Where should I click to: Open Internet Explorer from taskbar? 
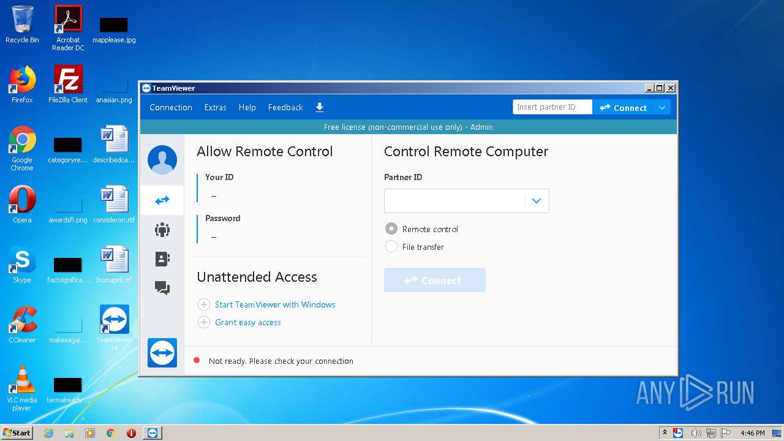[x=48, y=433]
